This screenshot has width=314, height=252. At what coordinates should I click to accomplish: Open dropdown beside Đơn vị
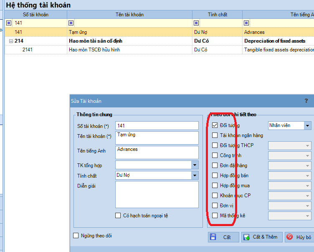point(307,206)
